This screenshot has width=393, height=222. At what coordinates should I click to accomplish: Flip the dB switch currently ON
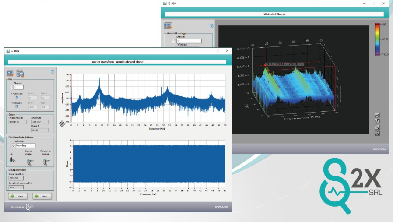[x=11, y=159]
